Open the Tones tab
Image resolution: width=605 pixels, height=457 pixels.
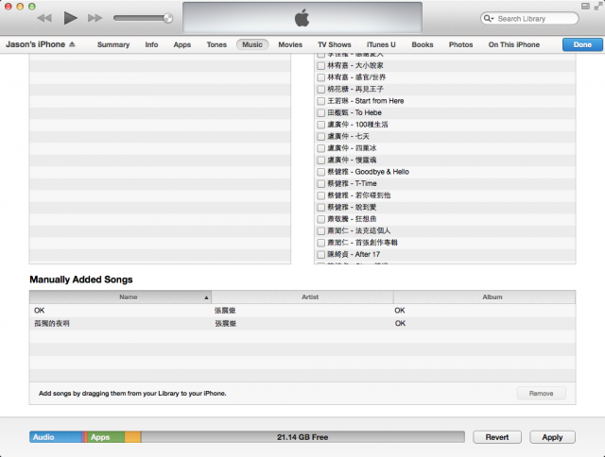[x=216, y=44]
